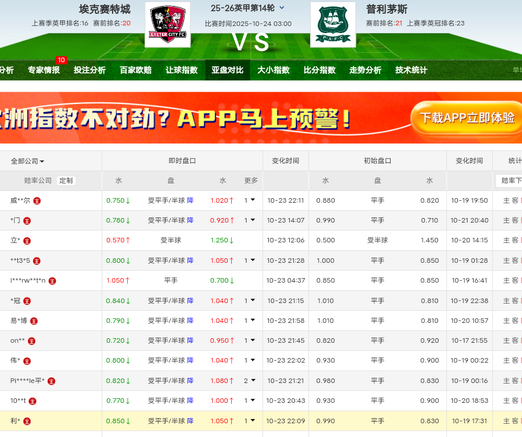Open the 技术统计 tab
This screenshot has width=522, height=437.
tap(411, 70)
